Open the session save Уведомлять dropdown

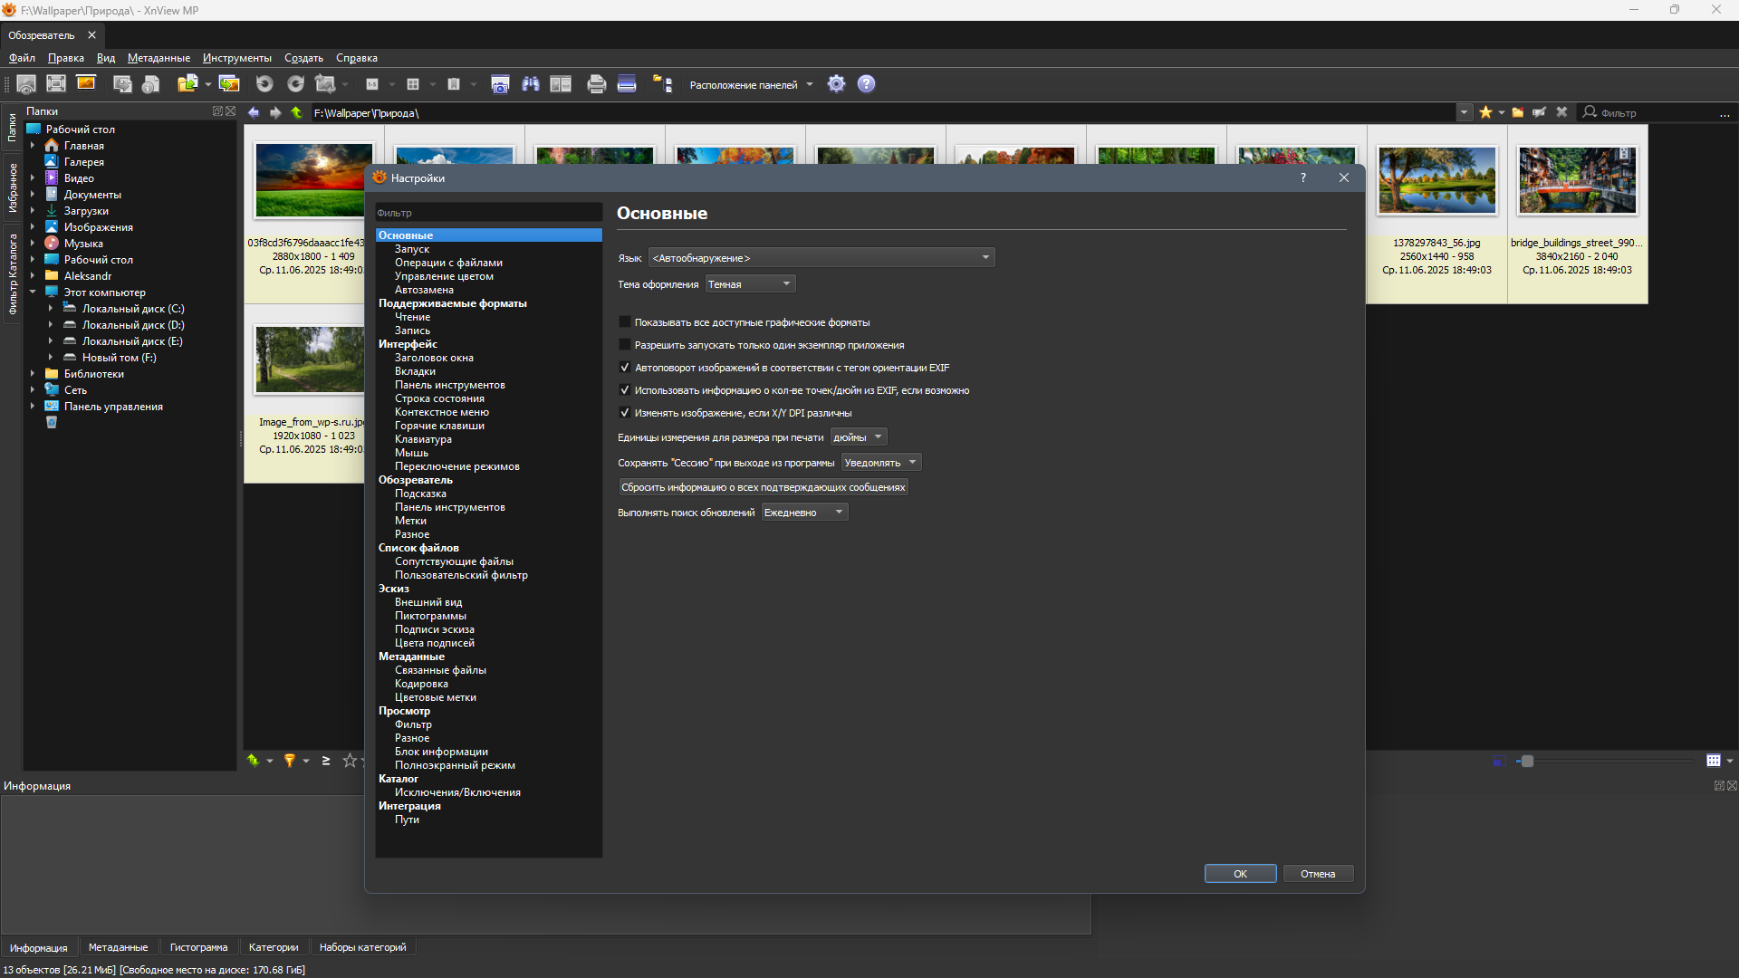(x=881, y=463)
